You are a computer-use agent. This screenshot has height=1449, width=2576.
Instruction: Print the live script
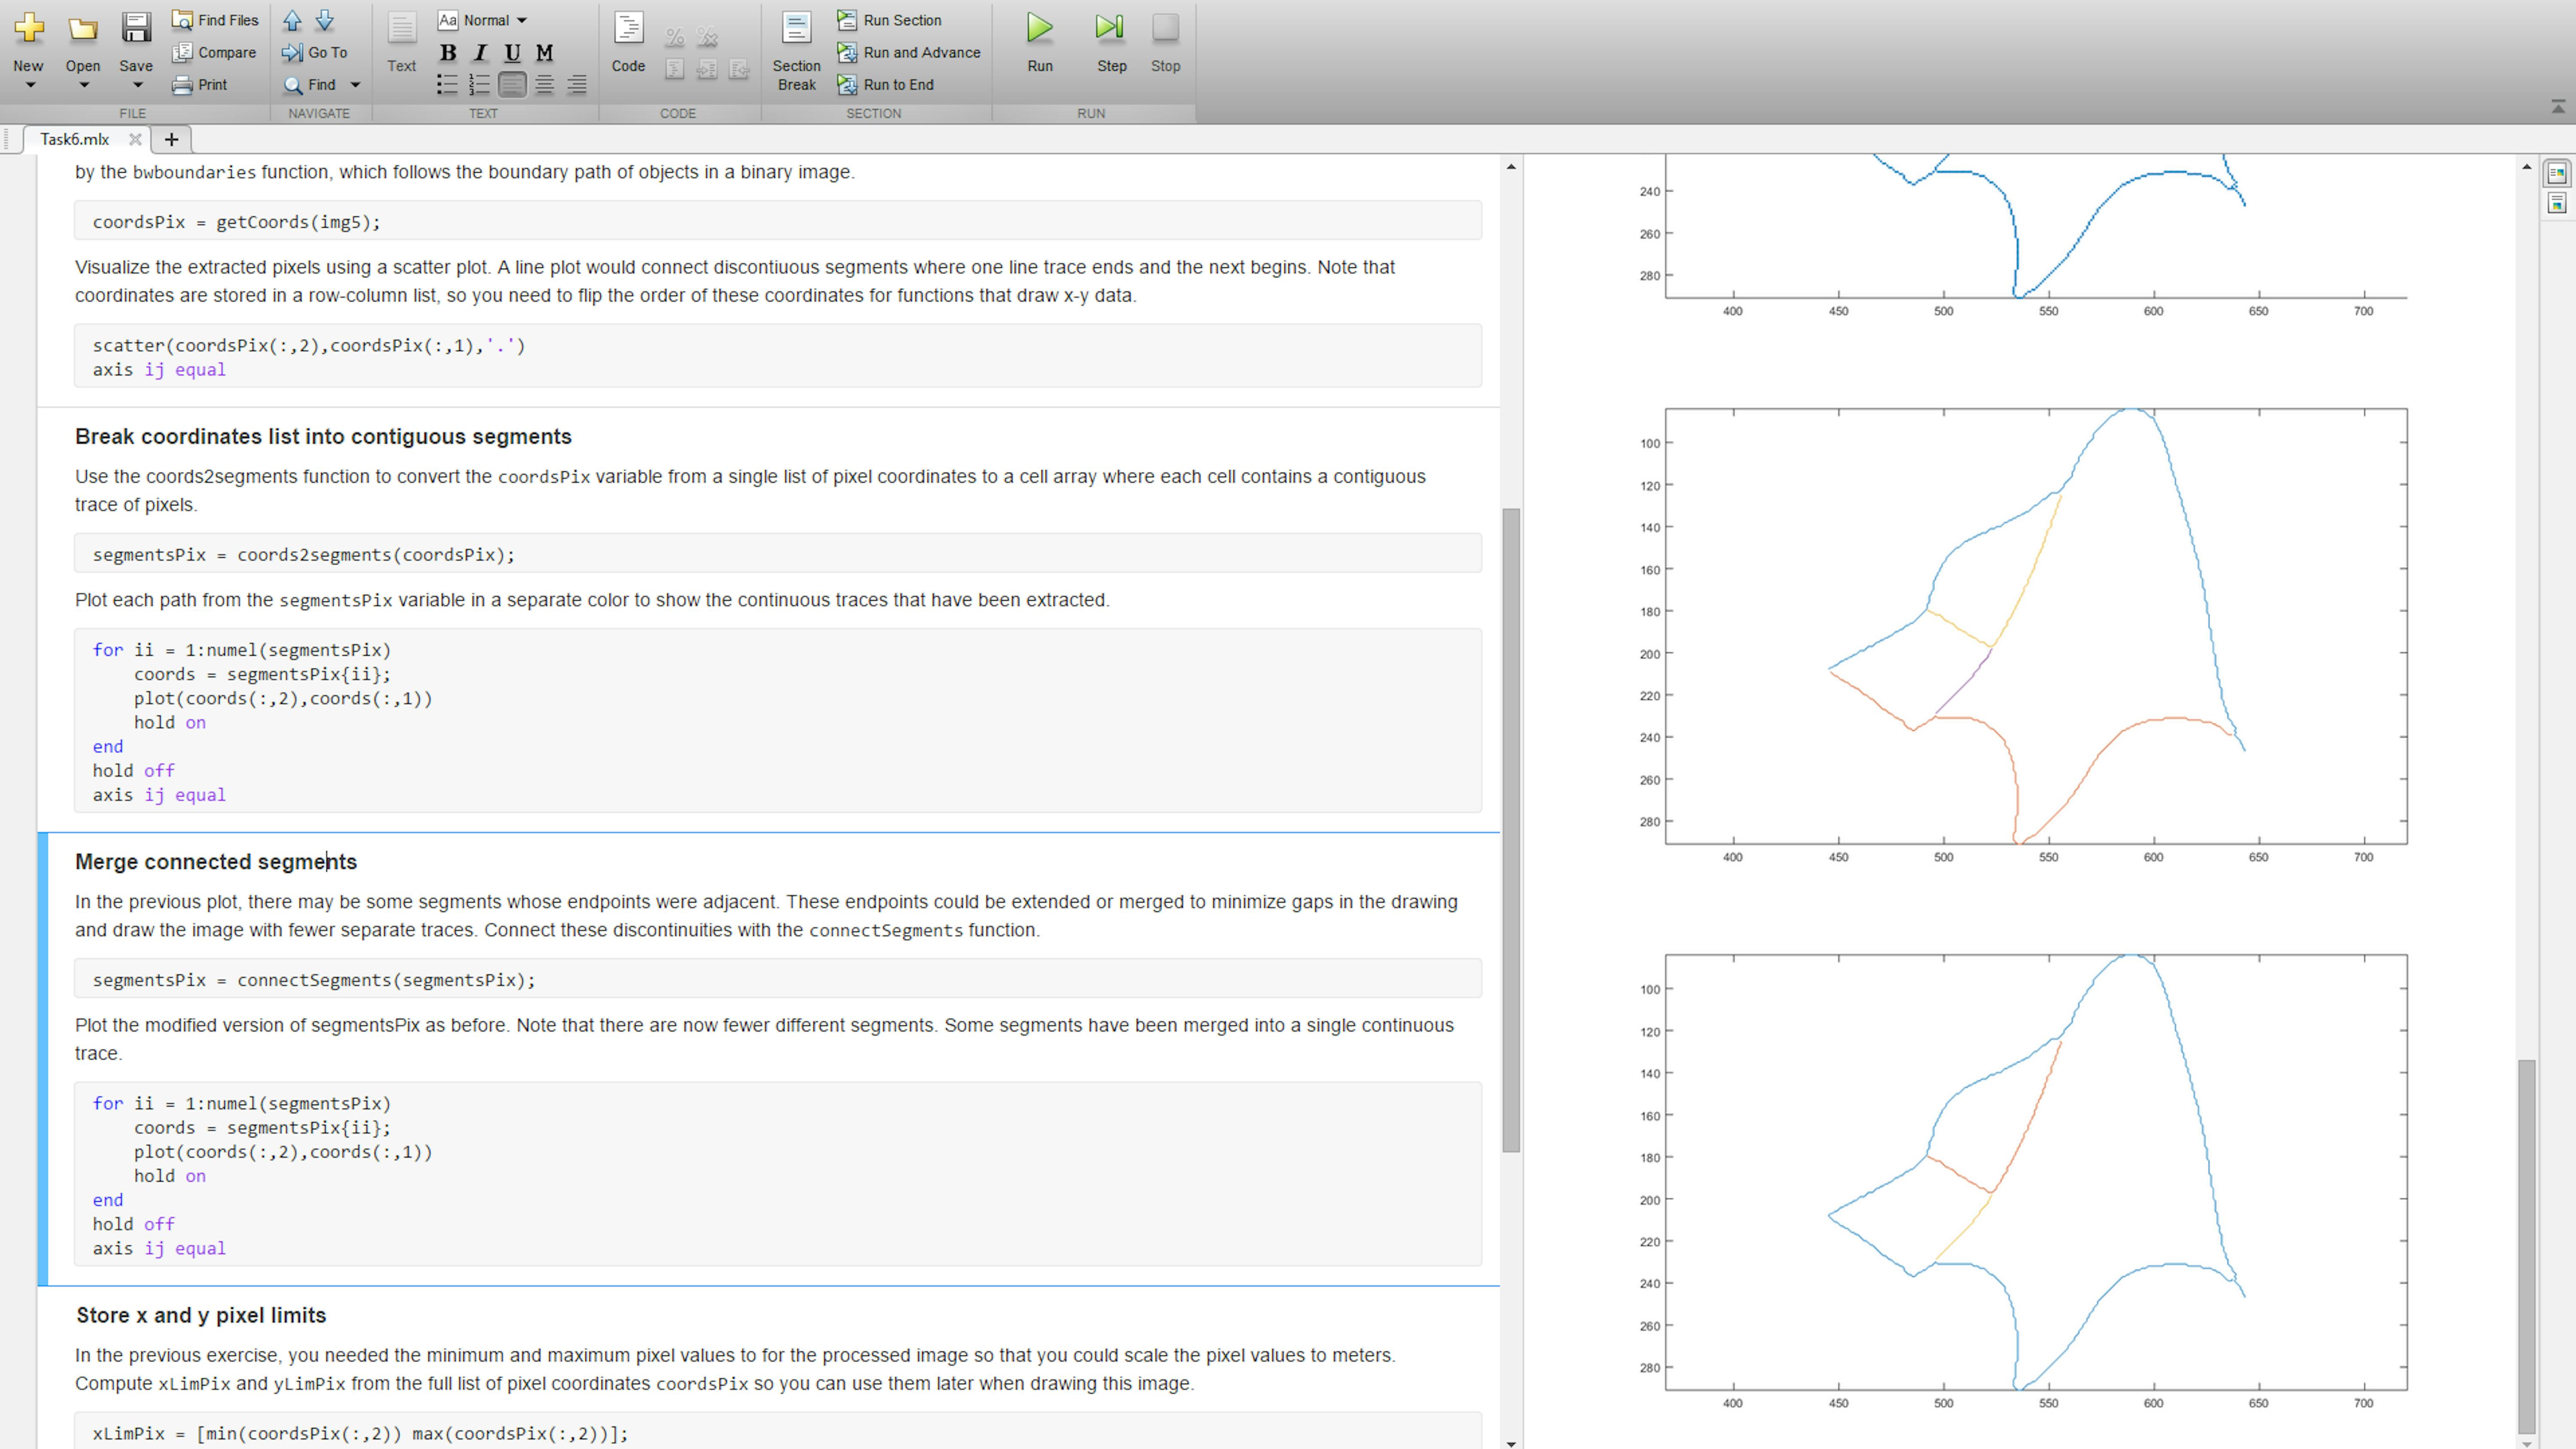(200, 85)
